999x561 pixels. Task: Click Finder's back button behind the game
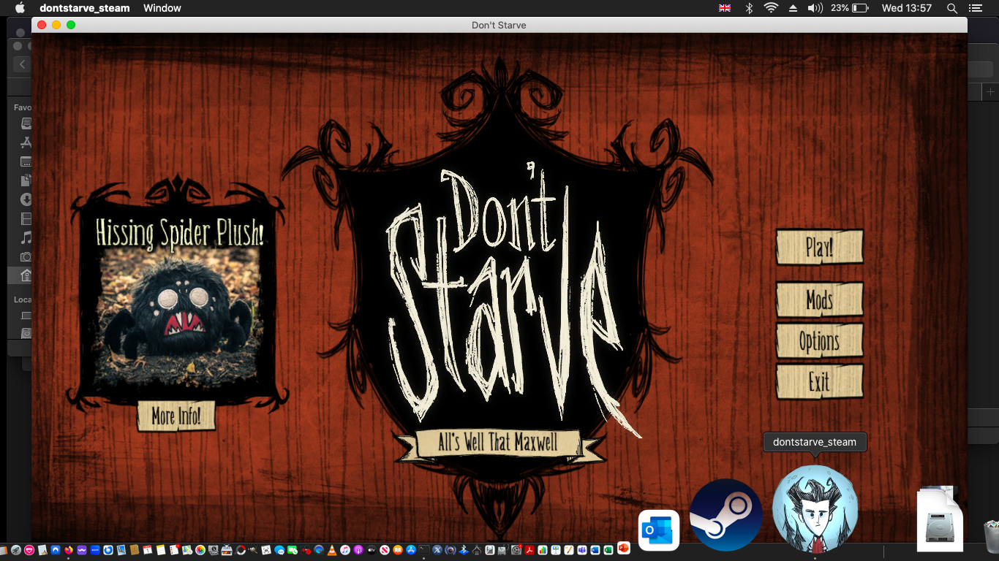22,64
